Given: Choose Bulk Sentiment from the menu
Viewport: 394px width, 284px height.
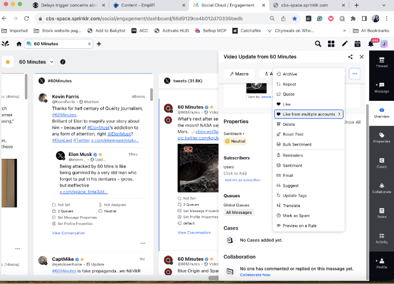Looking at the screenshot, I should [309, 144].
